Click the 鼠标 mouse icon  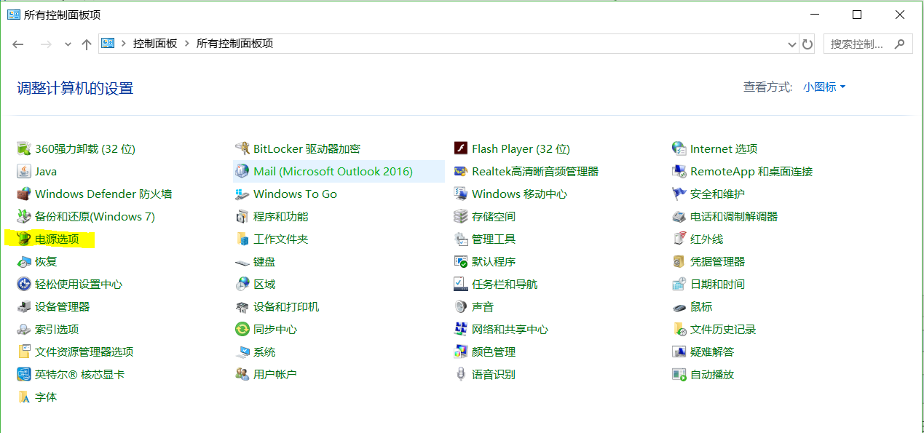679,306
